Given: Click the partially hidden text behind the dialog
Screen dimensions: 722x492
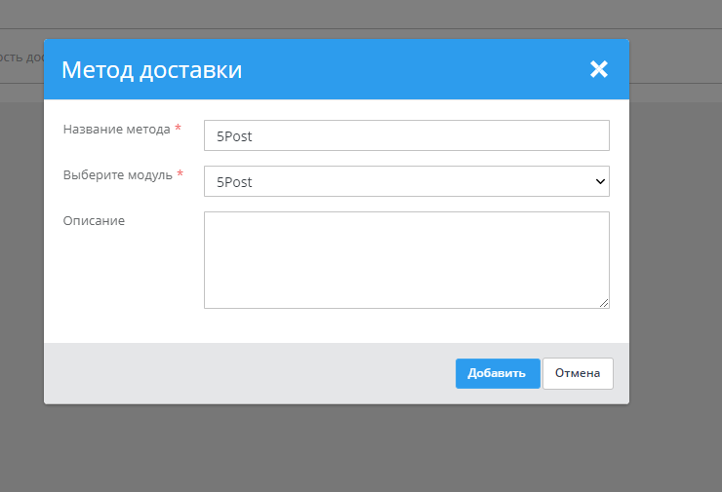Looking at the screenshot, I should pos(21,57).
